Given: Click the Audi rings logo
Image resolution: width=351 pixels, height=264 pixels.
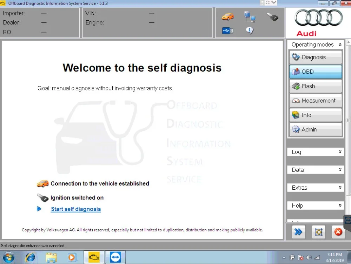Looking at the screenshot, I should pyautogui.click(x=319, y=18).
